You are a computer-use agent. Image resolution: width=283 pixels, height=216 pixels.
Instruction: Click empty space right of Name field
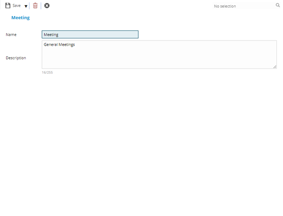click(x=208, y=34)
